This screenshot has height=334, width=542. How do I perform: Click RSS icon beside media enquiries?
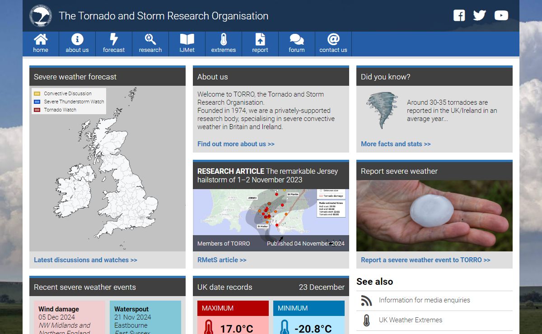(x=367, y=301)
